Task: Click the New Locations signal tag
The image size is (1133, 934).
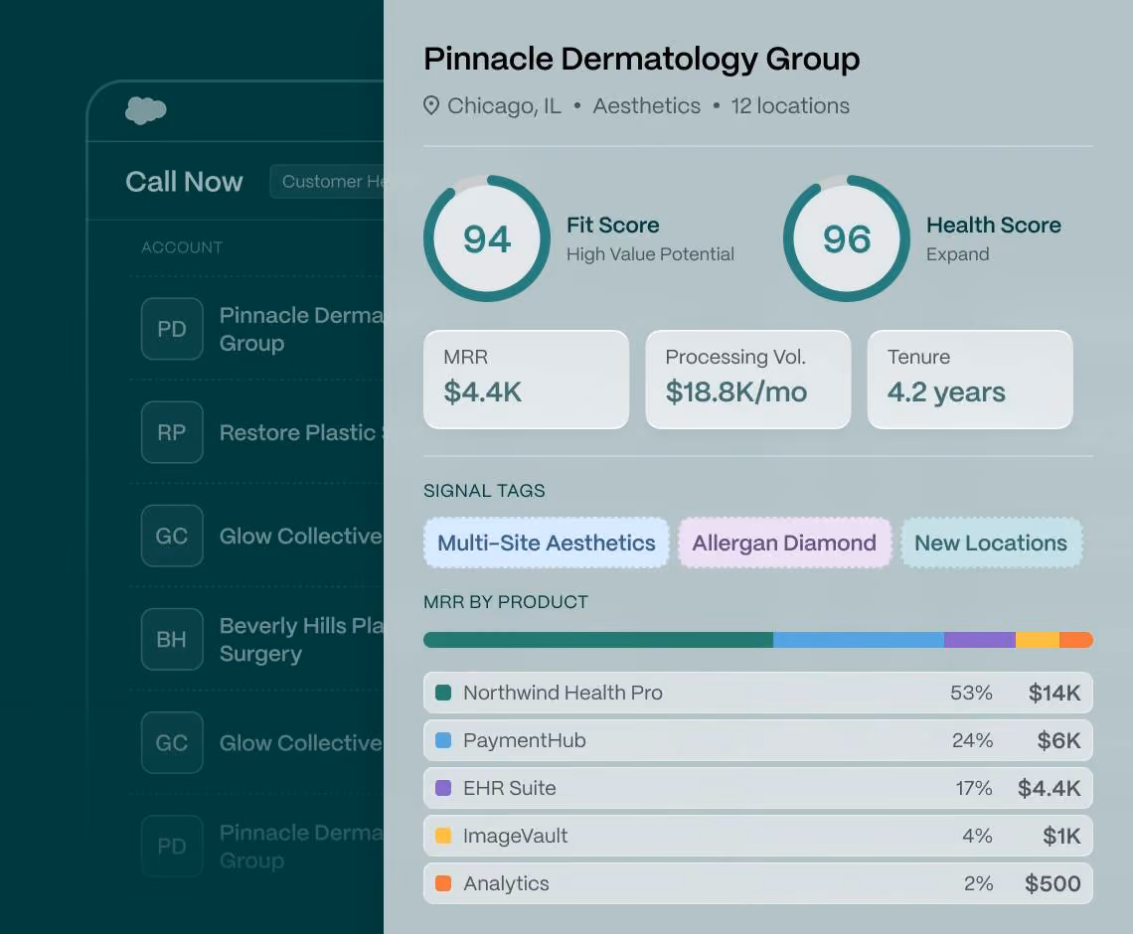Action: tap(991, 543)
